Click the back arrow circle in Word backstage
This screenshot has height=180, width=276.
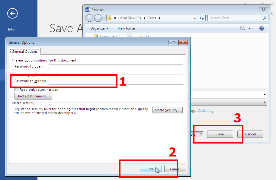(x=12, y=13)
